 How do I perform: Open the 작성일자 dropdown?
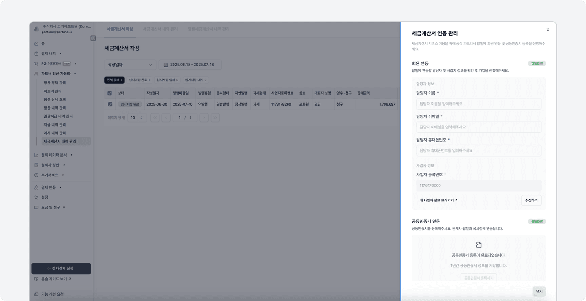coord(130,65)
